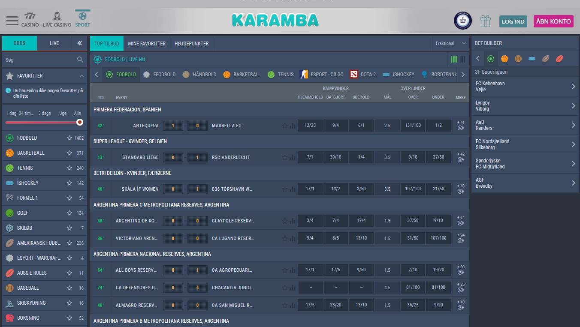This screenshot has height=327, width=580.
Task: Bet 12/25 on Antequera home win
Action: 310,126
